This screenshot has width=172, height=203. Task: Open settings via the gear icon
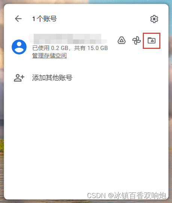154,19
